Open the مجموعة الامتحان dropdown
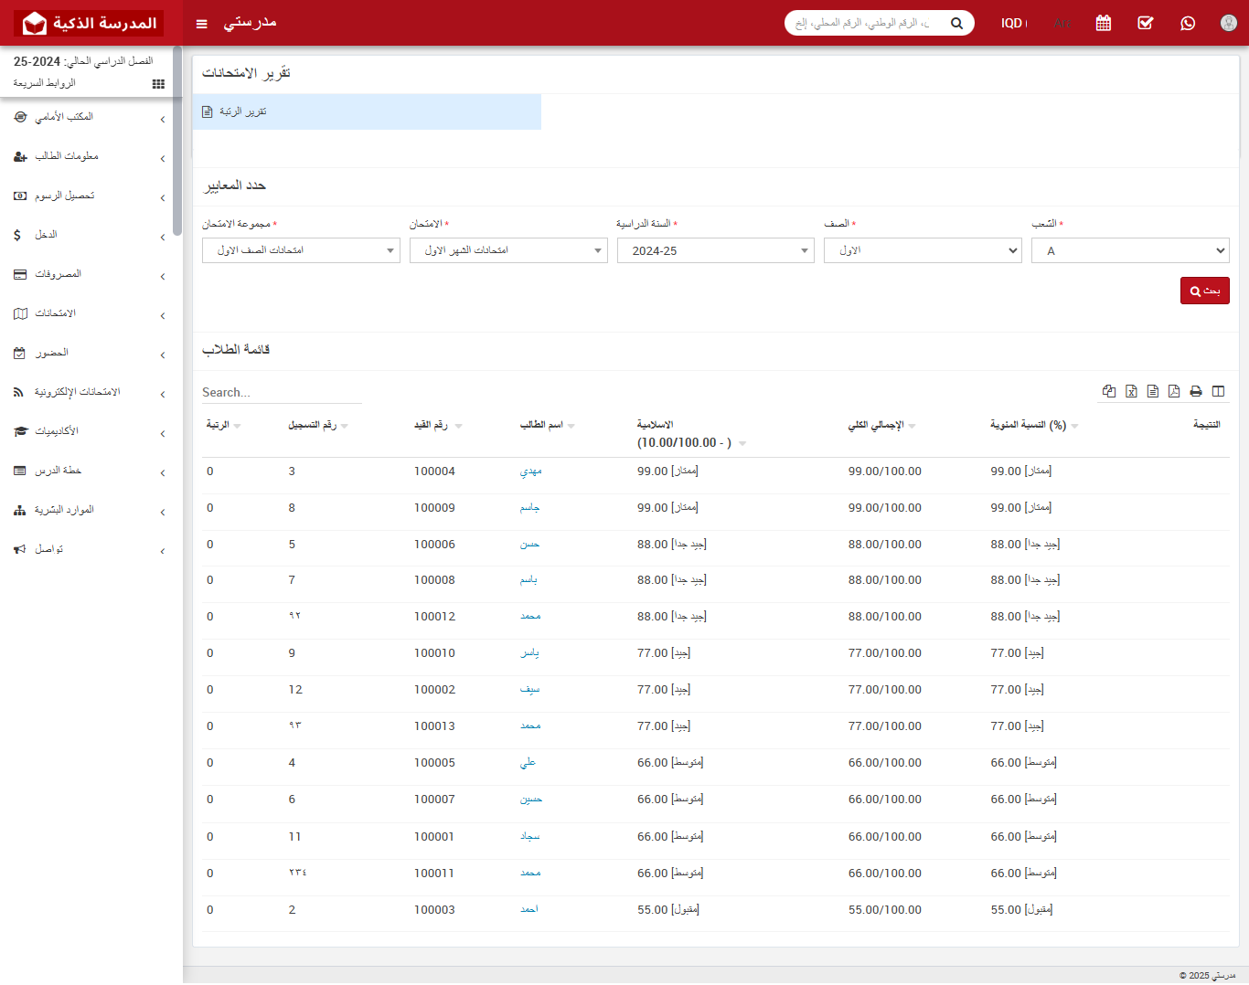 point(301,250)
